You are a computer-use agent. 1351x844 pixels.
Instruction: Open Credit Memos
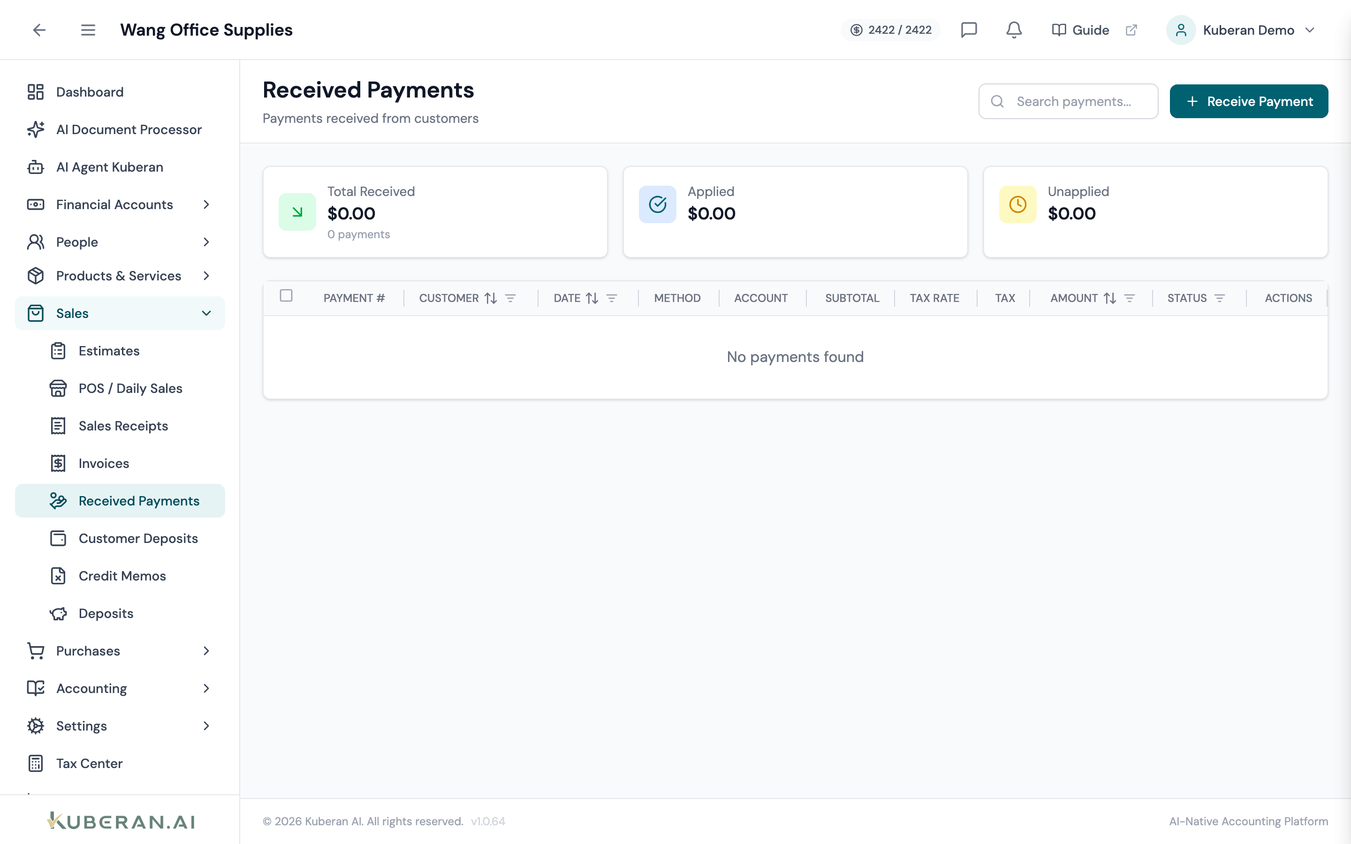(120, 575)
